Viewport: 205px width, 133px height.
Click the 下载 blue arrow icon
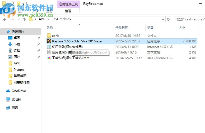(10, 44)
